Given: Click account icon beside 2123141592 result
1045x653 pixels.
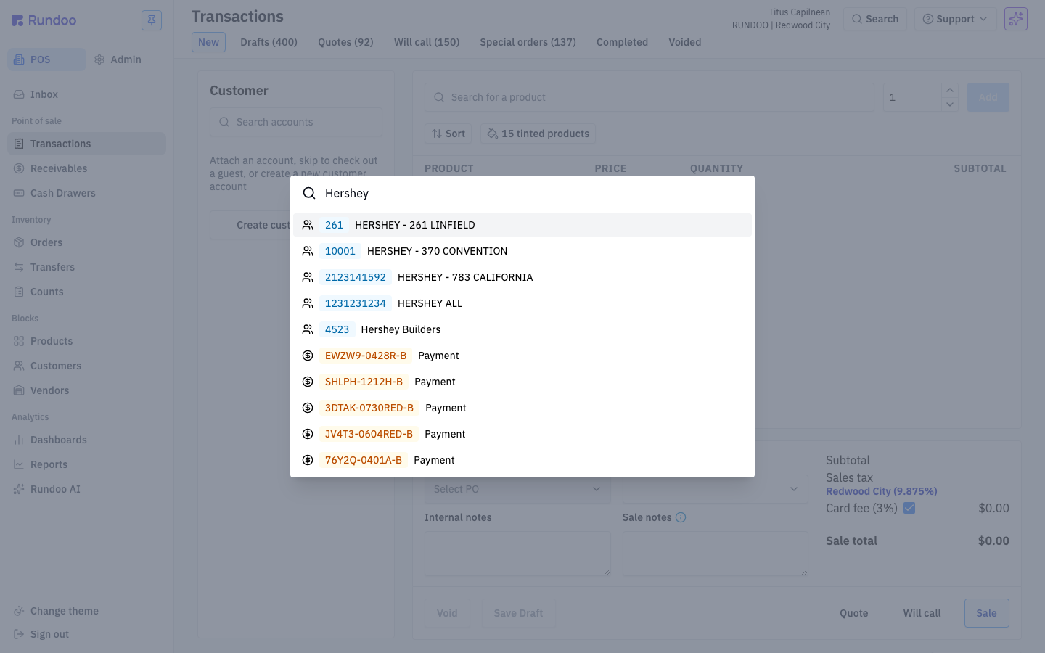Looking at the screenshot, I should click(308, 277).
